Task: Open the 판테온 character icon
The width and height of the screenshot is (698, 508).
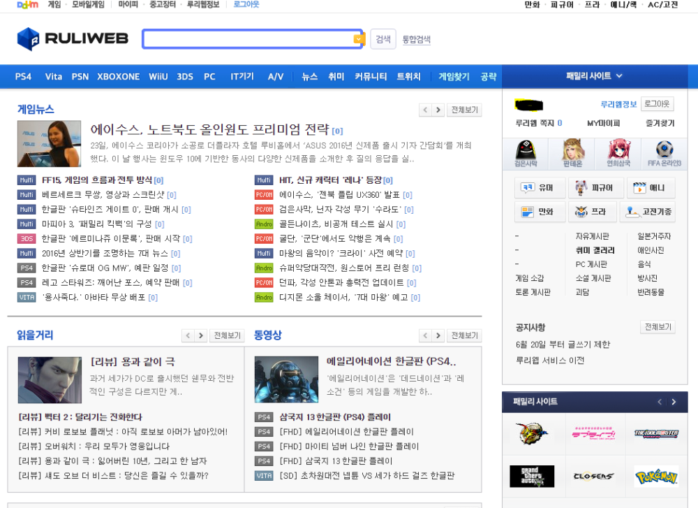Action: click(572, 153)
